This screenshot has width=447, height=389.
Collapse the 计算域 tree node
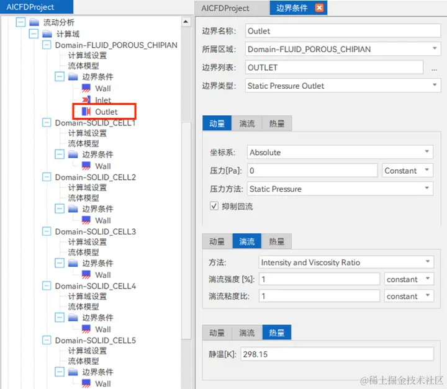[x=34, y=34]
